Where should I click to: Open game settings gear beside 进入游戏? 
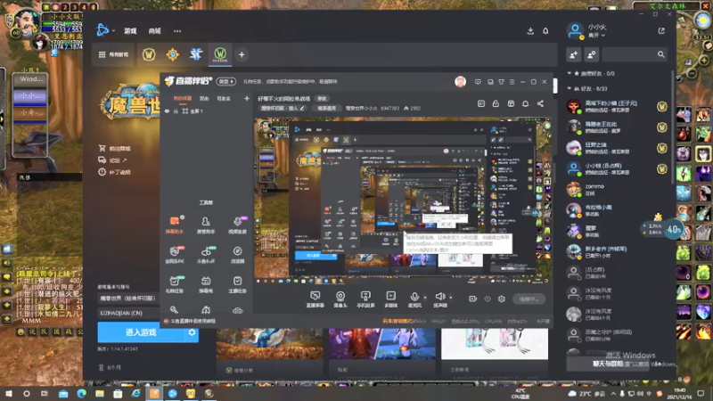pyautogui.click(x=192, y=332)
